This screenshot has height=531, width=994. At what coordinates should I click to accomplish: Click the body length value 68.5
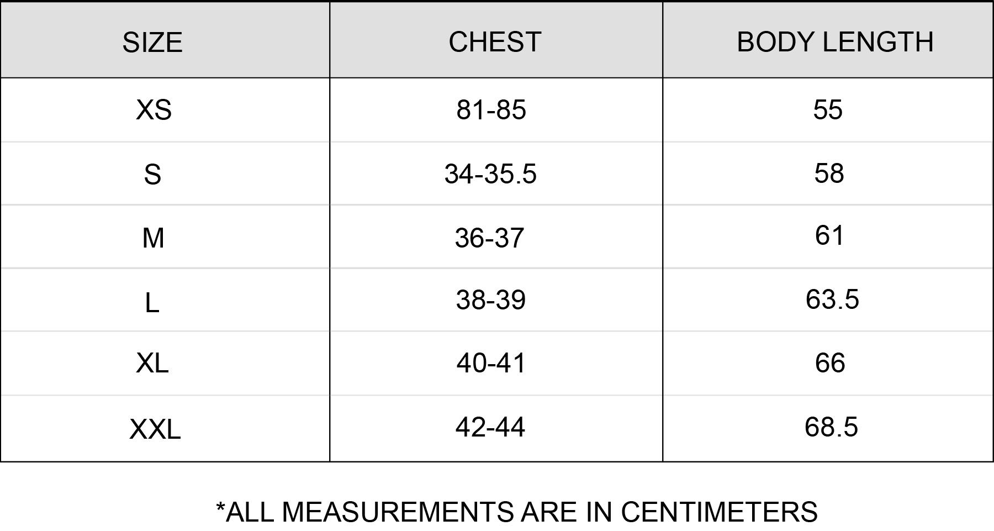click(x=831, y=427)
